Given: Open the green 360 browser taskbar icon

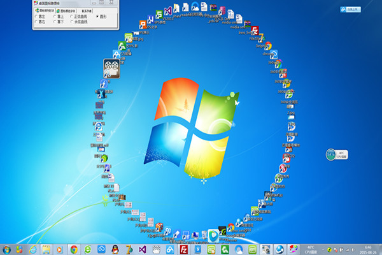Looking at the screenshot, I should click(x=88, y=249).
